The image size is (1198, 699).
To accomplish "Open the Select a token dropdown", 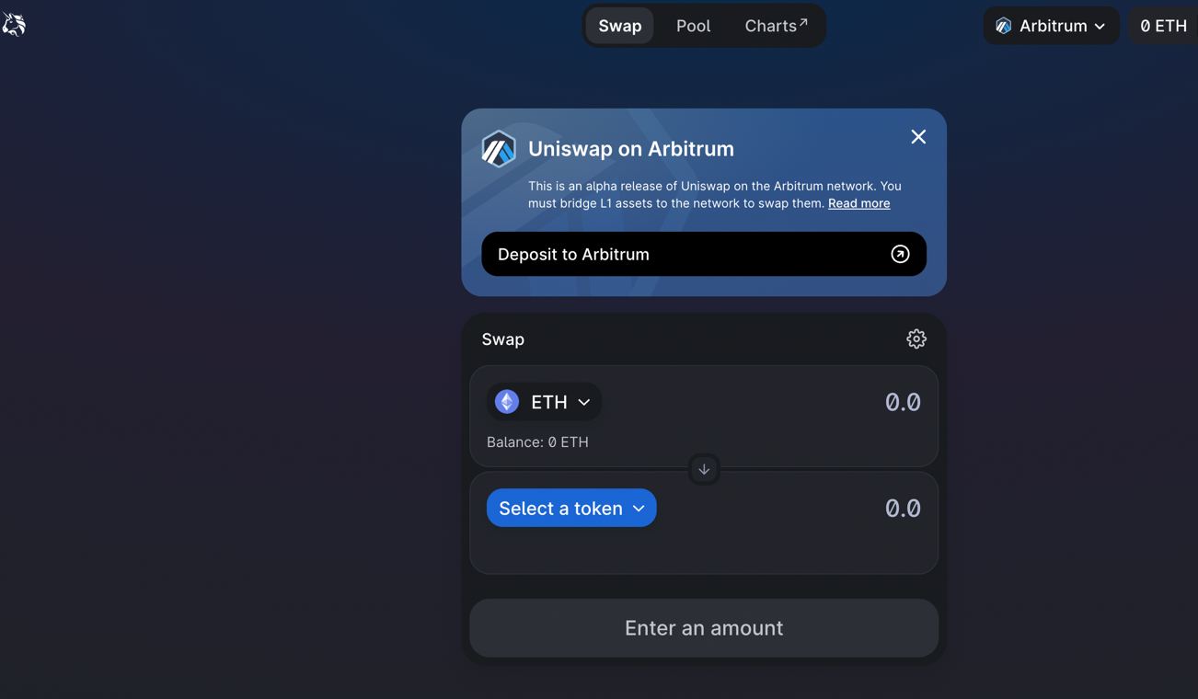I will click(571, 509).
